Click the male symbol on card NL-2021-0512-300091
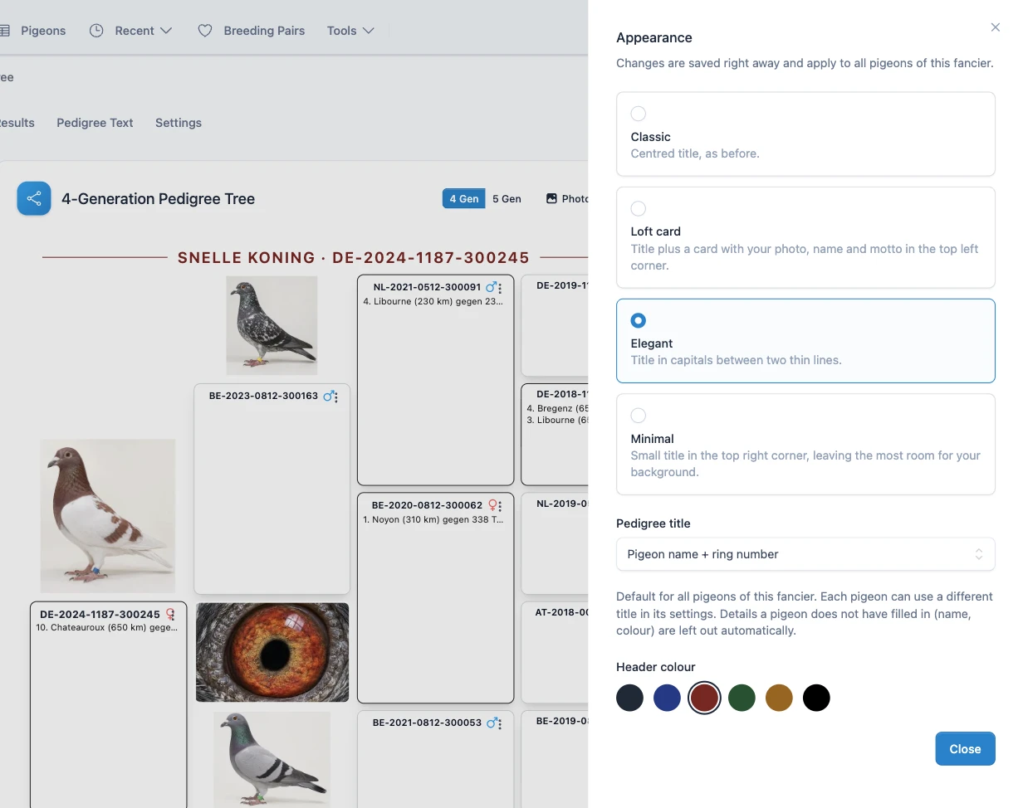 (492, 287)
